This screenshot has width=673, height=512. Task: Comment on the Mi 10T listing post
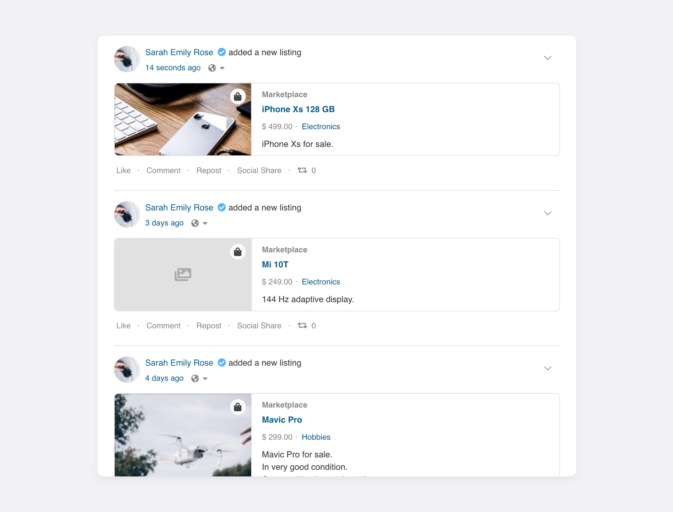(x=163, y=326)
